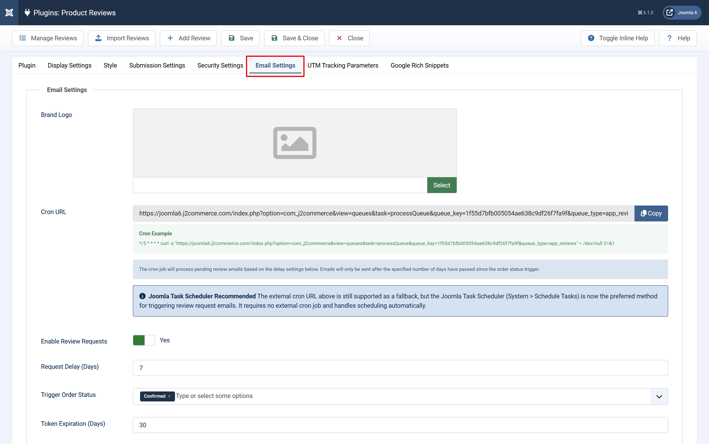Switch to the Plugin tab
Viewport: 709px width, 444px height.
click(x=27, y=66)
